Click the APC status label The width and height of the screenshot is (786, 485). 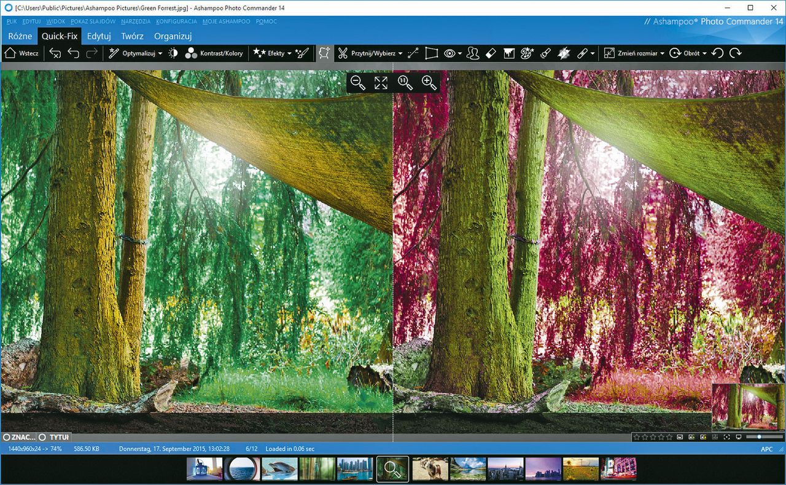767,449
